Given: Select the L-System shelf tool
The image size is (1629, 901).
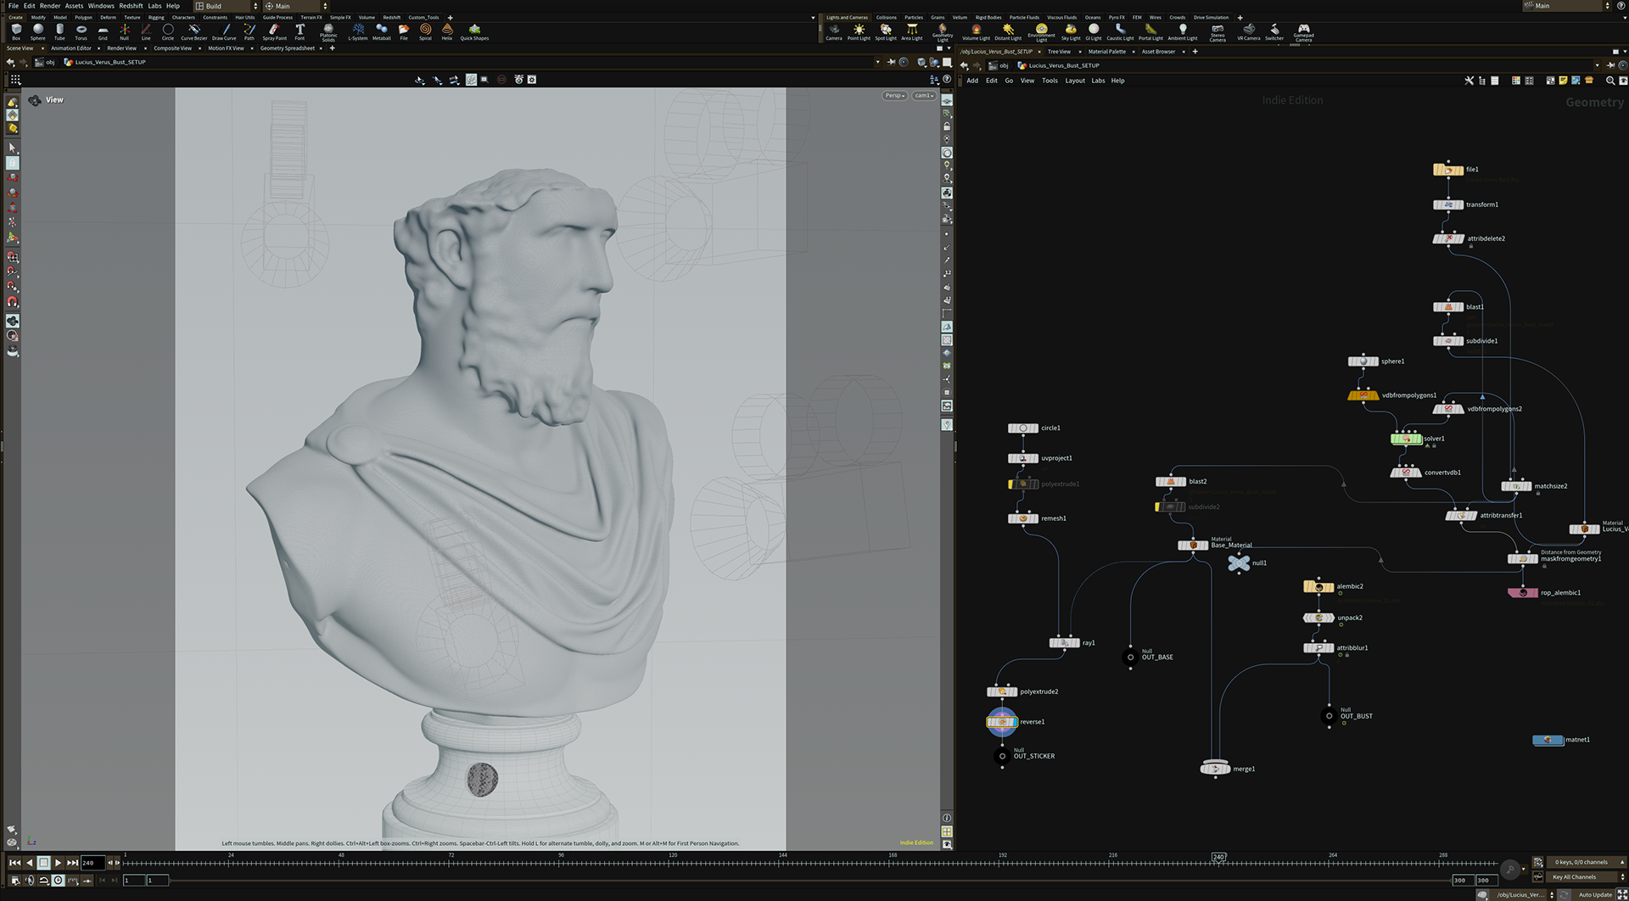Looking at the screenshot, I should pyautogui.click(x=358, y=31).
